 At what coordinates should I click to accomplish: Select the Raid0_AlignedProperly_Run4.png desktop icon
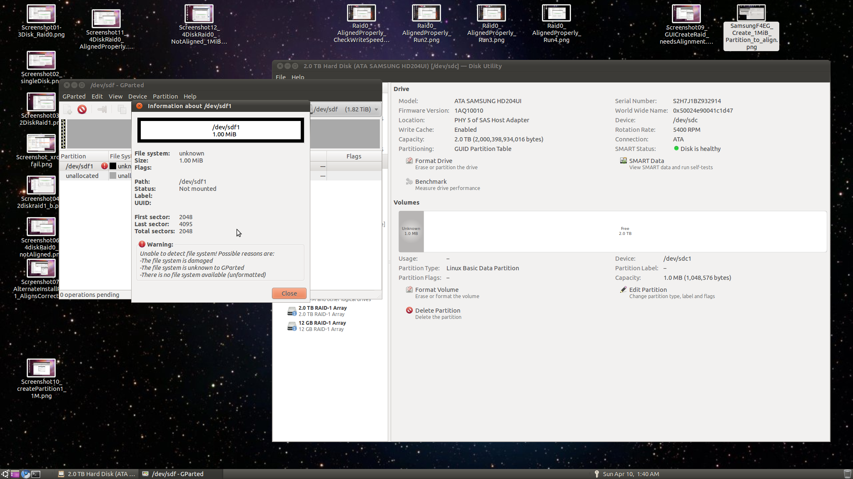click(556, 23)
